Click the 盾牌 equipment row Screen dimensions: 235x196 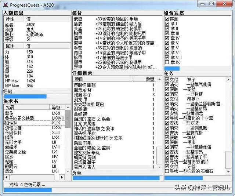pos(117,24)
